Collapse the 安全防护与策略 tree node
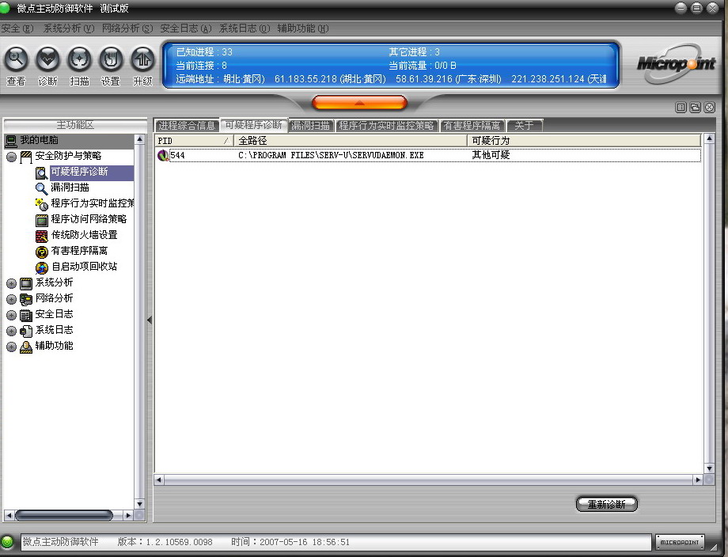The height and width of the screenshot is (557, 728). [x=12, y=157]
